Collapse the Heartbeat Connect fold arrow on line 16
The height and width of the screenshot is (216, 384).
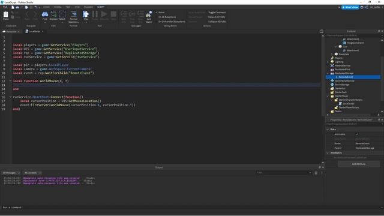click(x=10, y=97)
